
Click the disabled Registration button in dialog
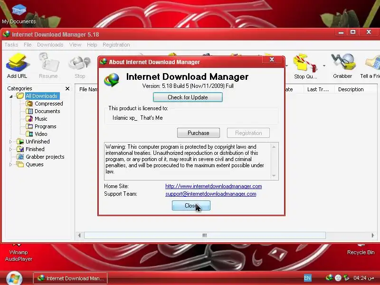248,133
